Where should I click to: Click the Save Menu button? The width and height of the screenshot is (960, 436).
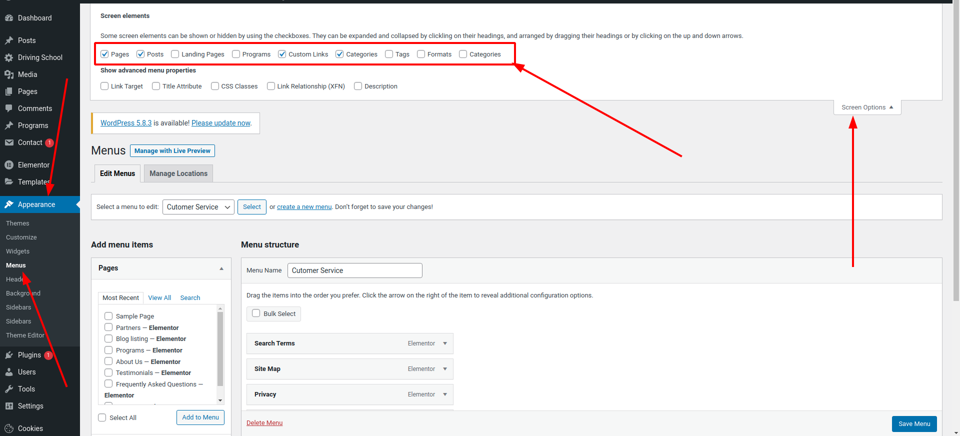[x=914, y=424]
